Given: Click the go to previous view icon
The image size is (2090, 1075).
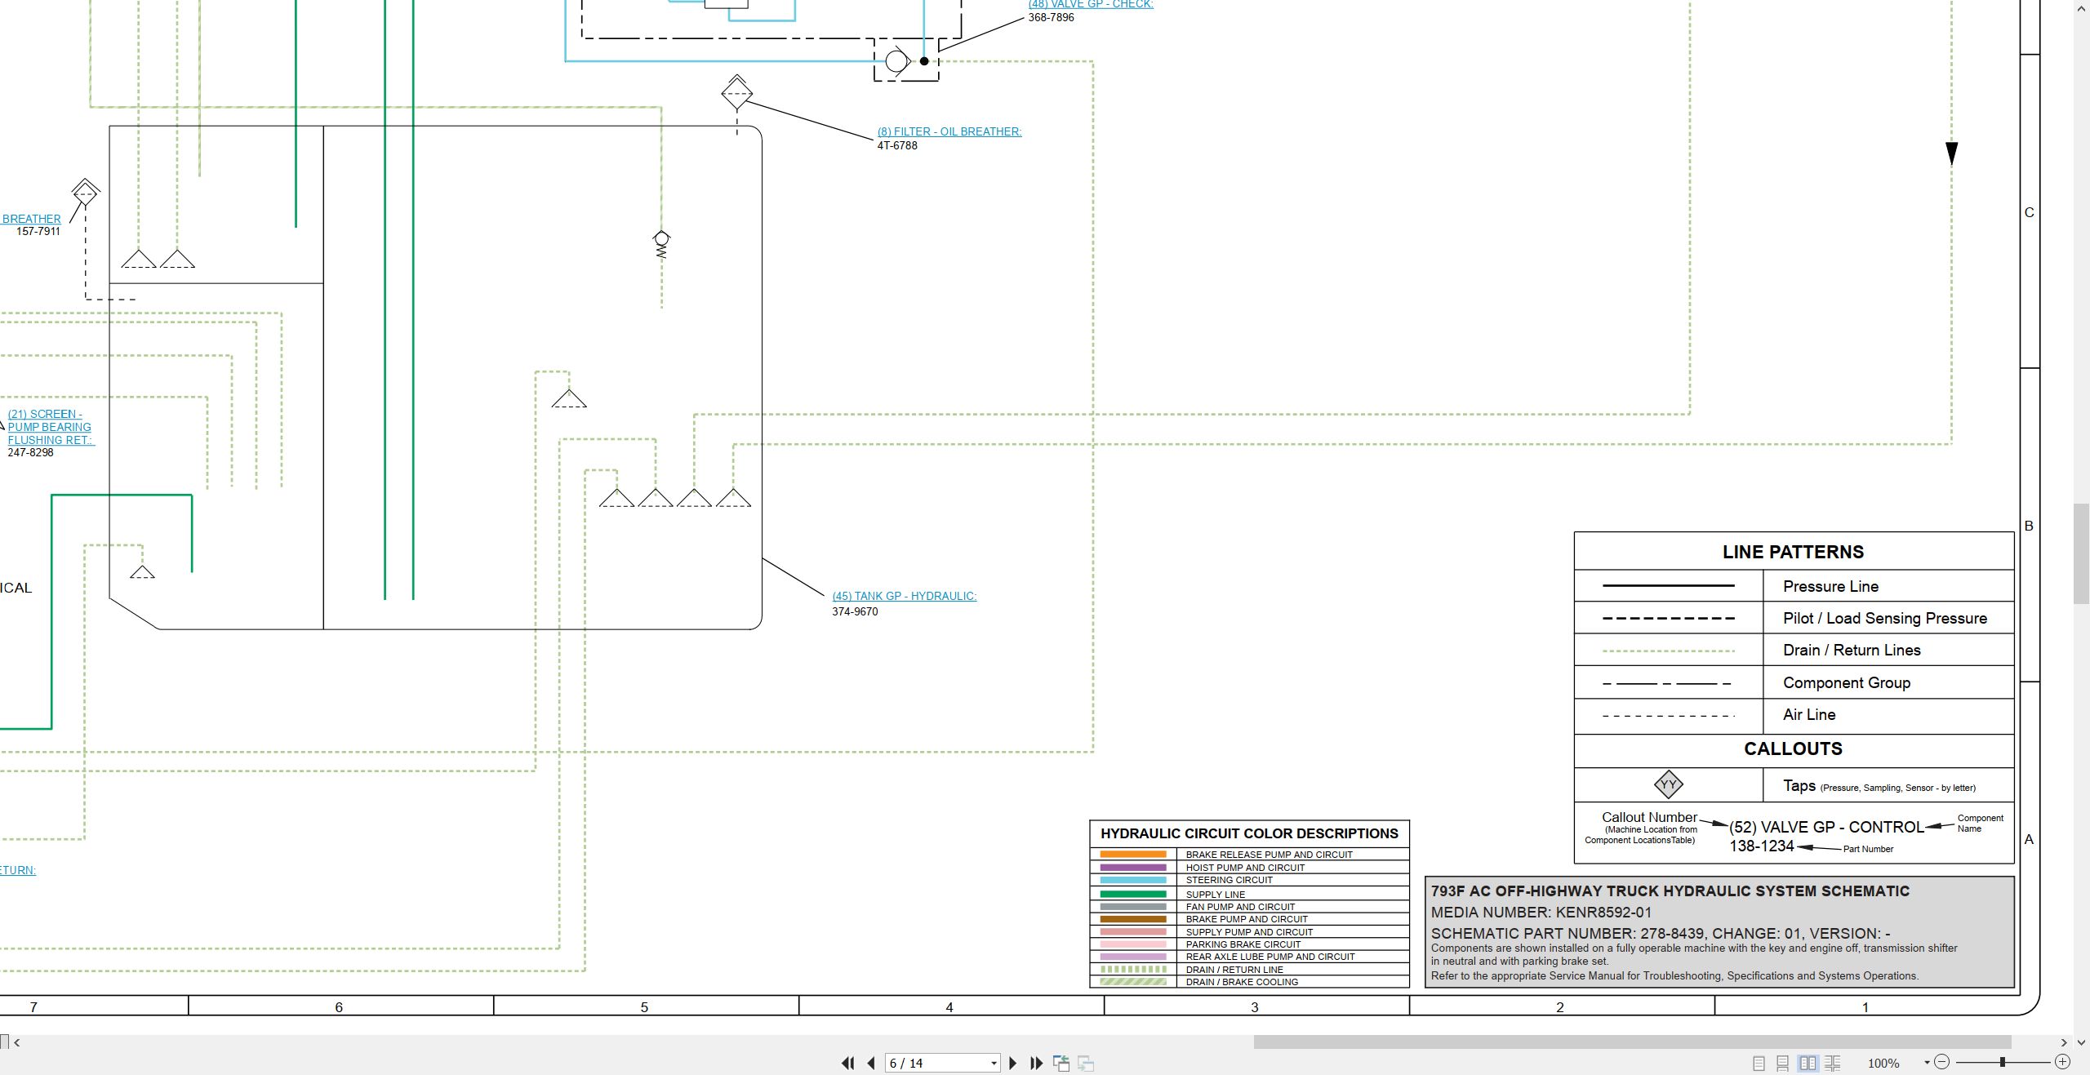Looking at the screenshot, I should (1061, 1063).
